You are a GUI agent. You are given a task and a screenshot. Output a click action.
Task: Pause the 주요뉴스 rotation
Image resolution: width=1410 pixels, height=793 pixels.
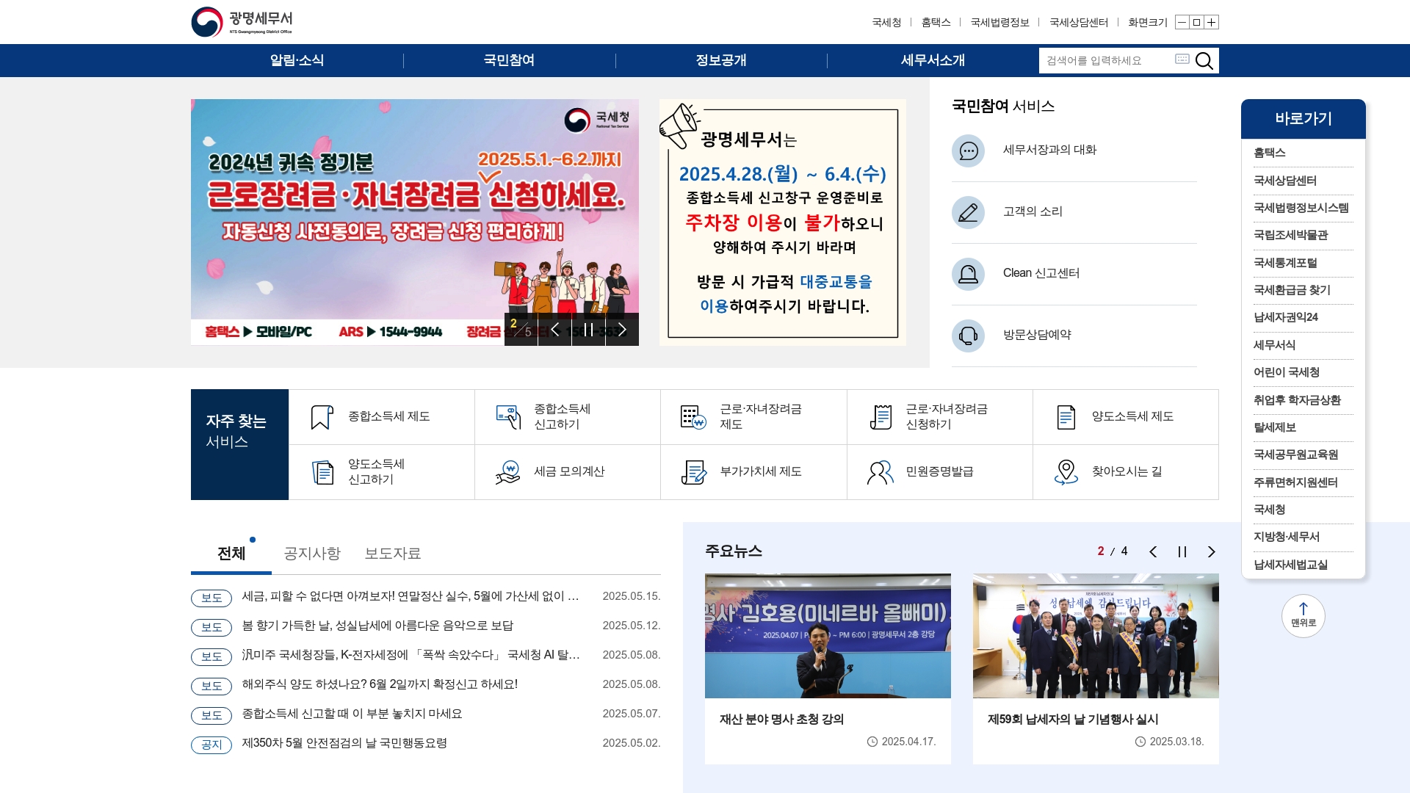[1182, 551]
